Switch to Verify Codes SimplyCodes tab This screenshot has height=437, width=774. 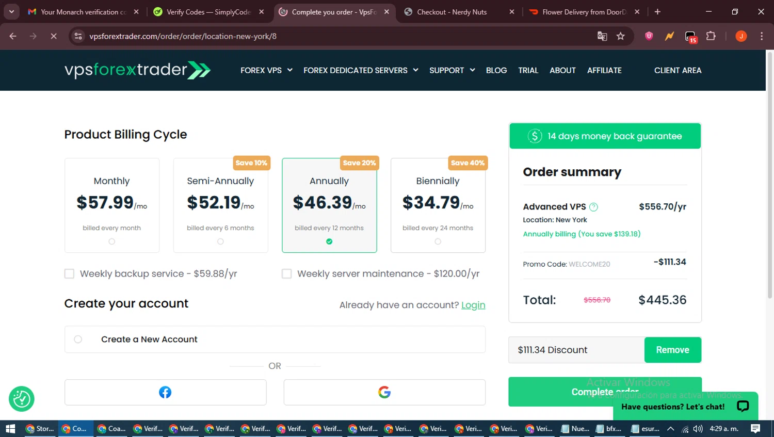pos(208,12)
